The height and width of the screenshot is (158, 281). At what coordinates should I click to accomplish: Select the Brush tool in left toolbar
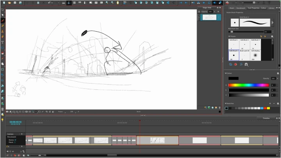tap(3, 20)
